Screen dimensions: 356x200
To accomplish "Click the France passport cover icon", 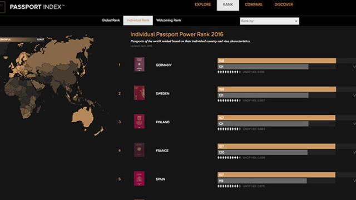I will tap(139, 150).
